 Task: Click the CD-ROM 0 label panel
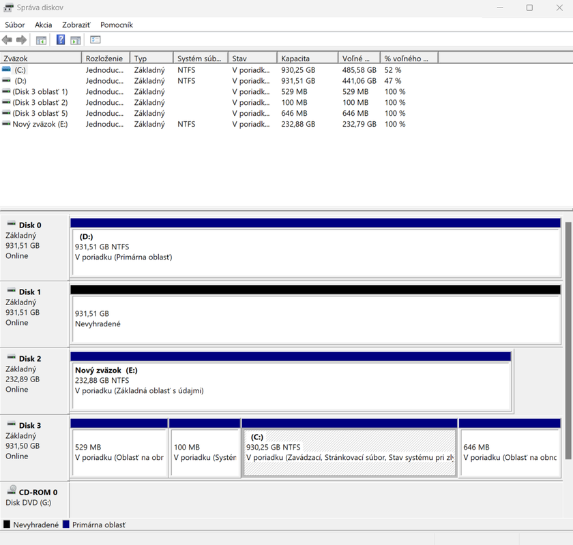click(35, 499)
